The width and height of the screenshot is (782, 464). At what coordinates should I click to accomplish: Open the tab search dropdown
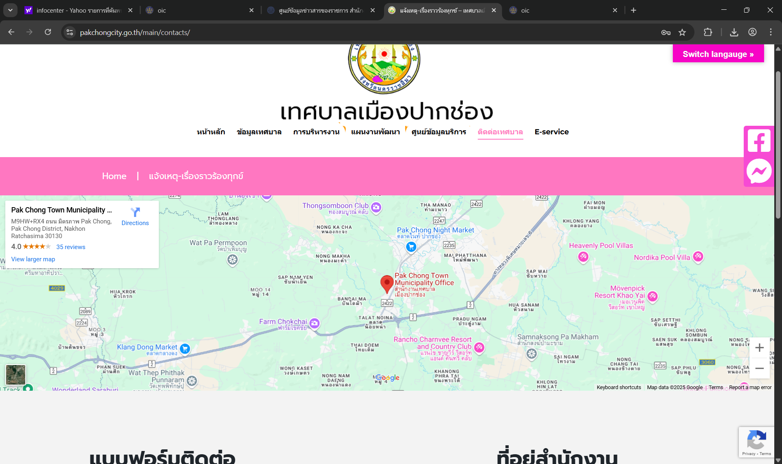(10, 10)
